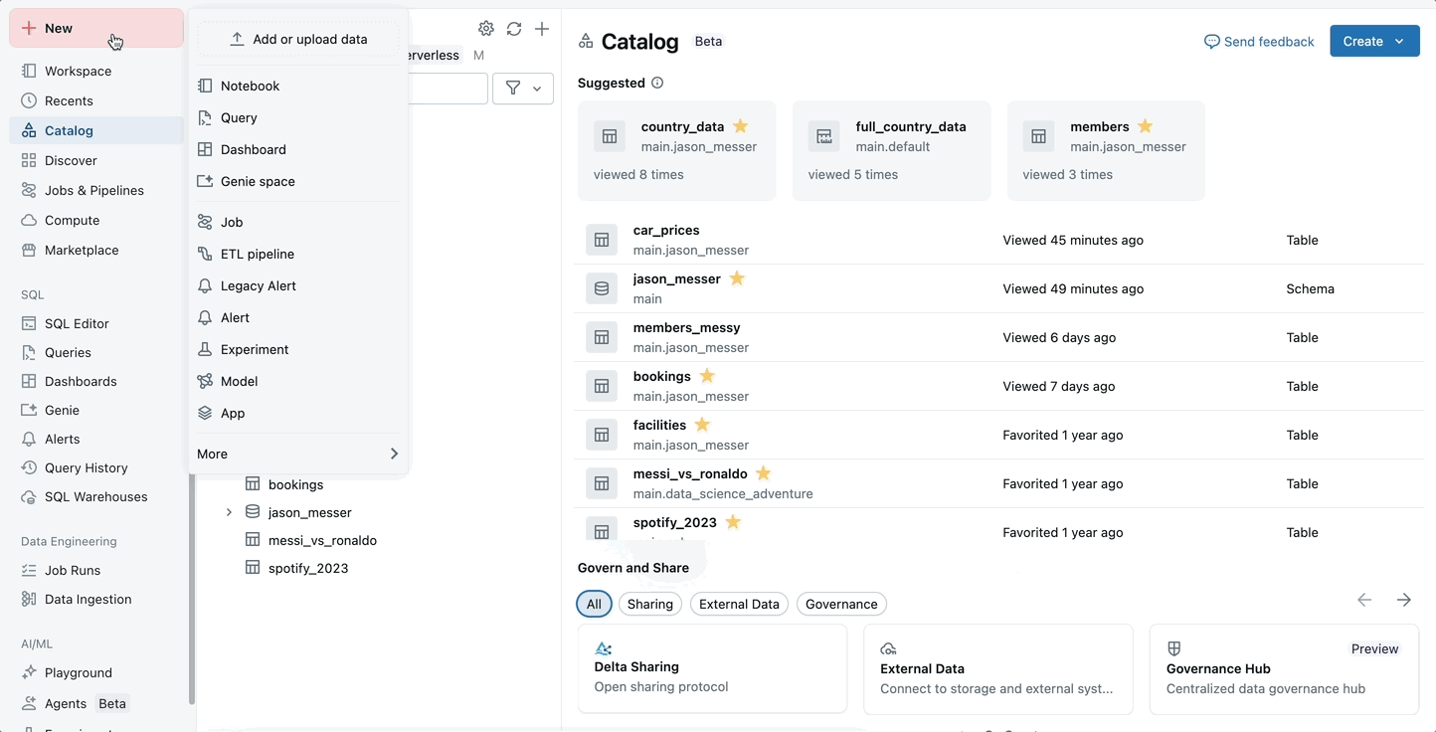Click the catalog settings gear icon
The image size is (1436, 732).
pyautogui.click(x=486, y=29)
